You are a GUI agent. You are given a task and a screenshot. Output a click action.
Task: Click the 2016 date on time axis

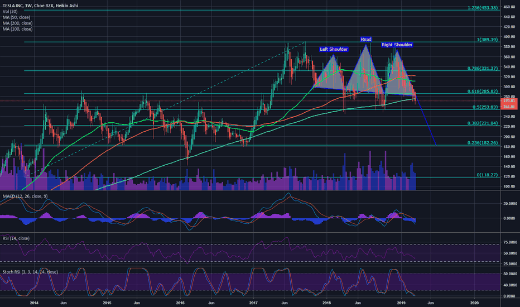[x=180, y=303]
